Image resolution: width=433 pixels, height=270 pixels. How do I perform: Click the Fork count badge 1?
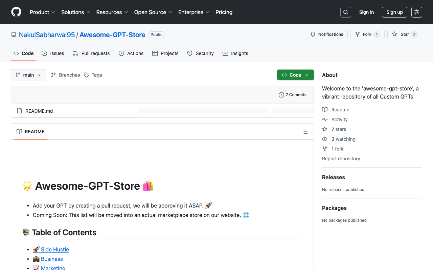pos(377,34)
